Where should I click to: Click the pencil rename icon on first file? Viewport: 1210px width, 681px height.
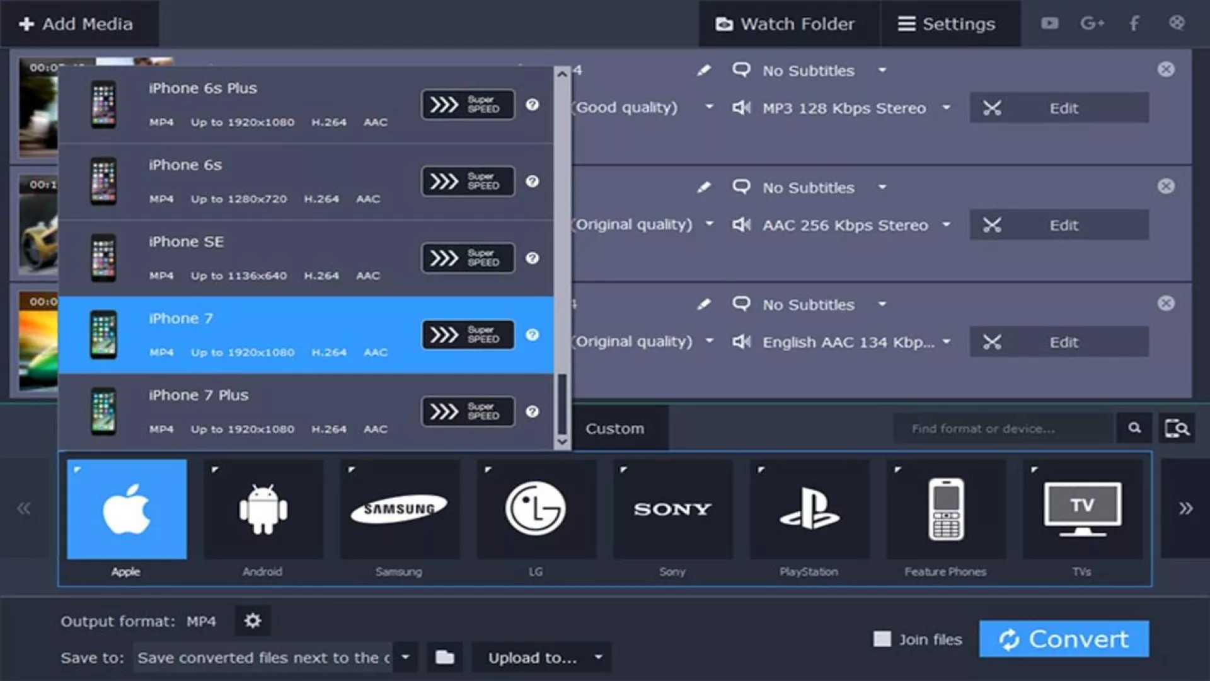pyautogui.click(x=704, y=71)
